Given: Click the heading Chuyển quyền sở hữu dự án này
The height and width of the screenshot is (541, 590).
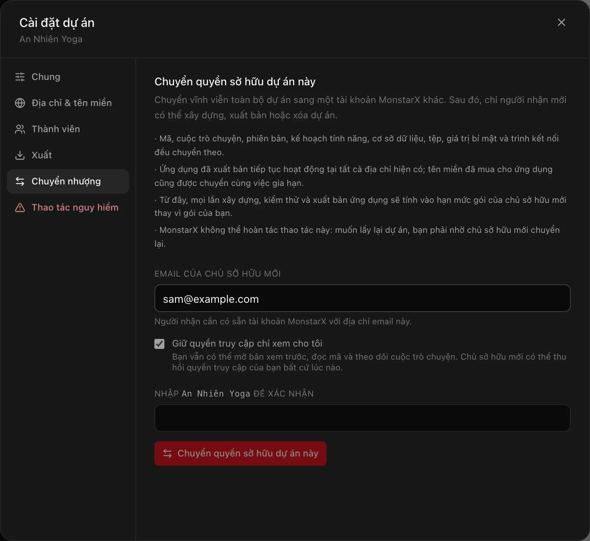Looking at the screenshot, I should pyautogui.click(x=235, y=81).
